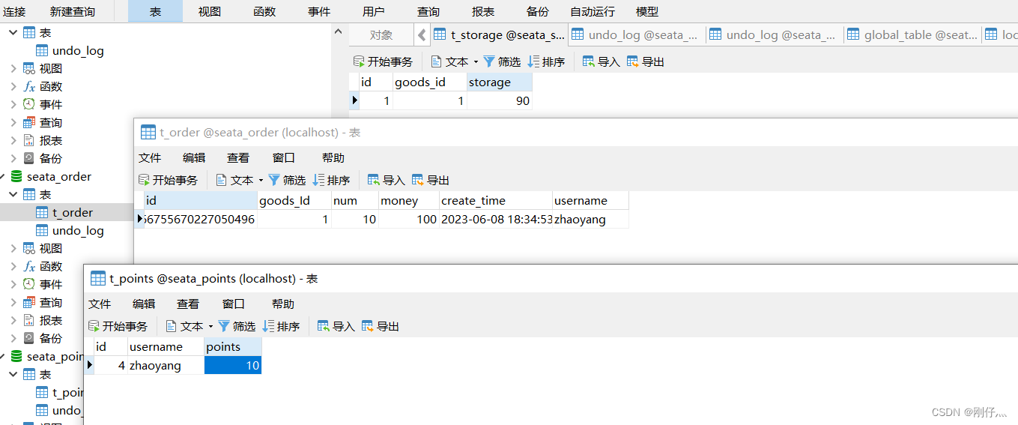1018x425 pixels.
Task: Click the tab scroll-left arrow beside 对象
Action: click(422, 34)
